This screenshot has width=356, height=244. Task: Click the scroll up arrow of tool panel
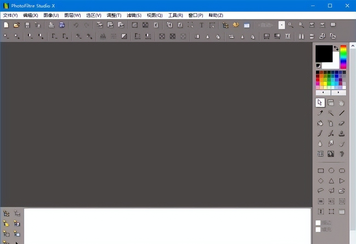(353, 46)
